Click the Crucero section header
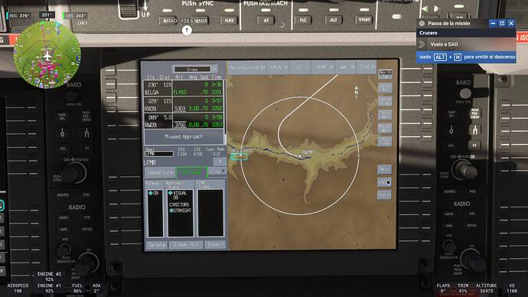Image resolution: width=528 pixels, height=297 pixels. pos(466,33)
